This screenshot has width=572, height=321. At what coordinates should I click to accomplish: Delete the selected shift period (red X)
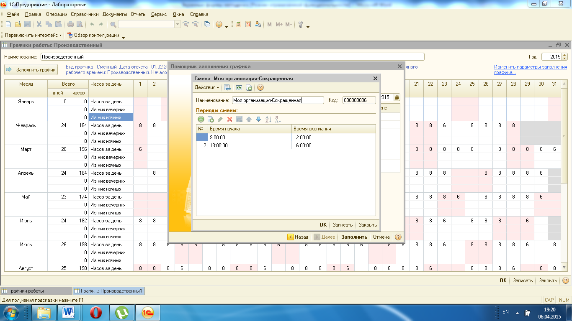point(229,119)
